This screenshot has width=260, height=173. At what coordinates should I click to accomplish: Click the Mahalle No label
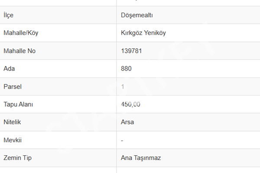pos(19,51)
